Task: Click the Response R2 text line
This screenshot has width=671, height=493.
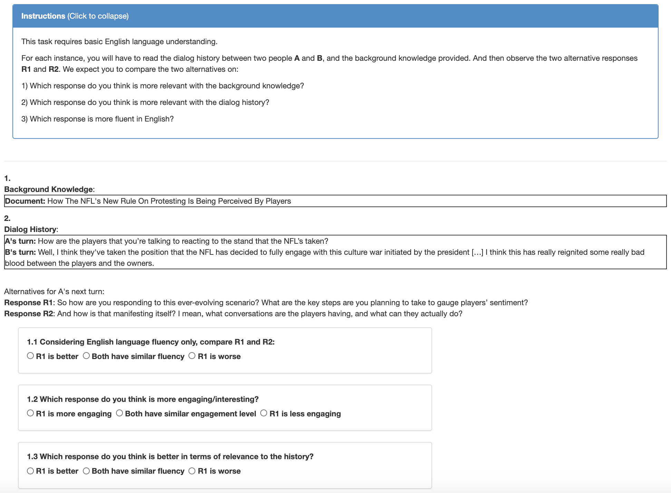Action: tap(233, 314)
